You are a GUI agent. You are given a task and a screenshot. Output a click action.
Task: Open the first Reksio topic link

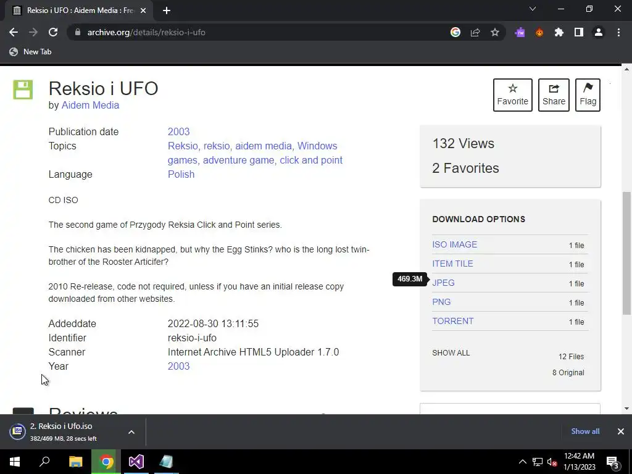click(183, 146)
